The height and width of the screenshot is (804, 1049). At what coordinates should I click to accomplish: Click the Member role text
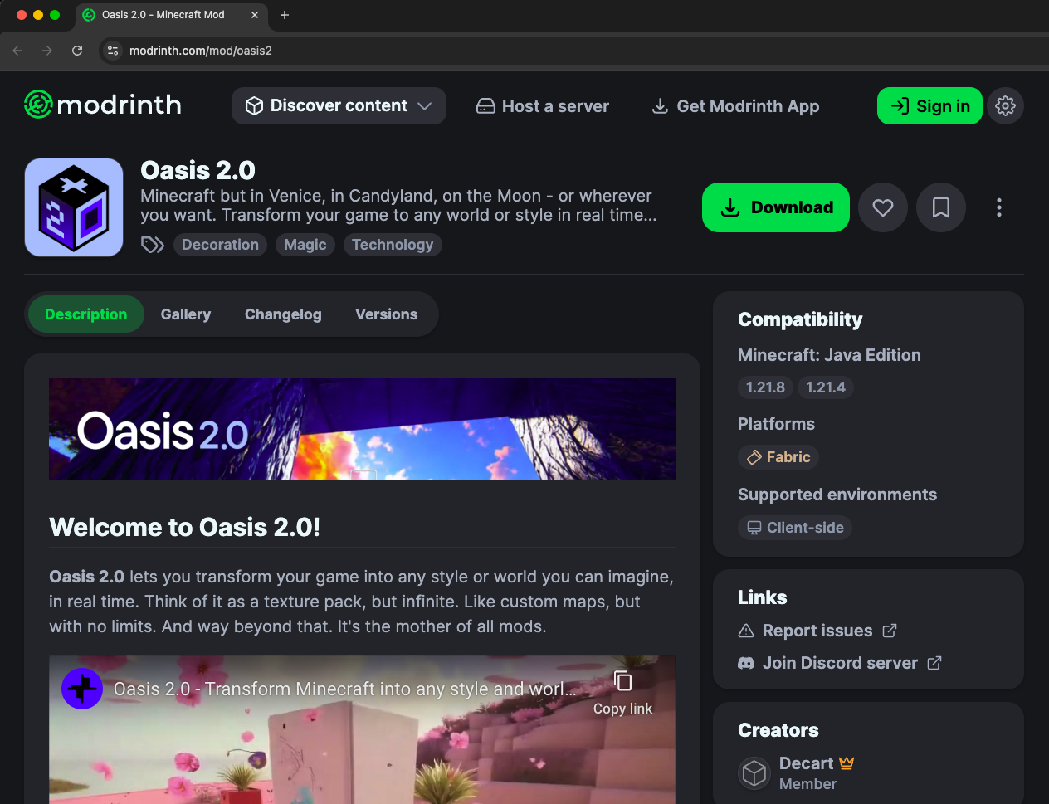pos(807,784)
